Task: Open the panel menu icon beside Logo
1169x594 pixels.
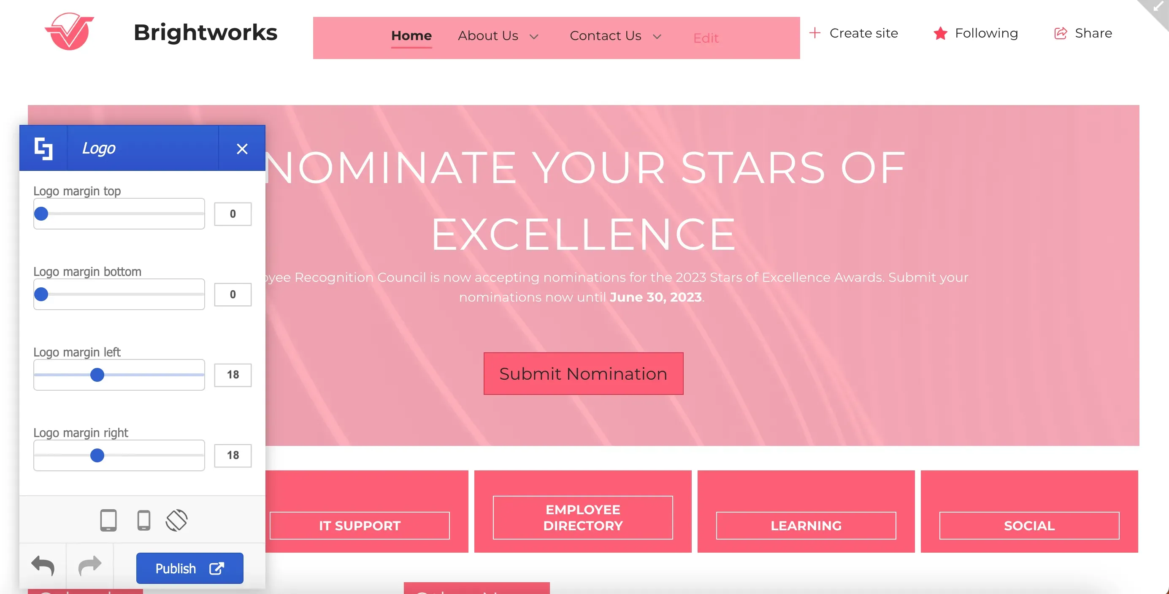Action: [x=43, y=148]
